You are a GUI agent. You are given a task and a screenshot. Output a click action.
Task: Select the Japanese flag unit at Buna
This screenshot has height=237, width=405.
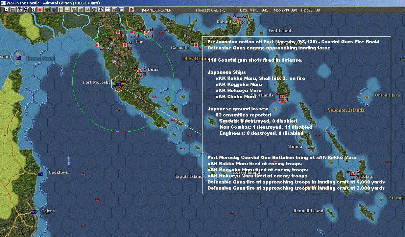pyautogui.click(x=140, y=71)
